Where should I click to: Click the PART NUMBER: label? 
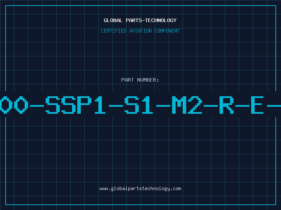click(140, 80)
